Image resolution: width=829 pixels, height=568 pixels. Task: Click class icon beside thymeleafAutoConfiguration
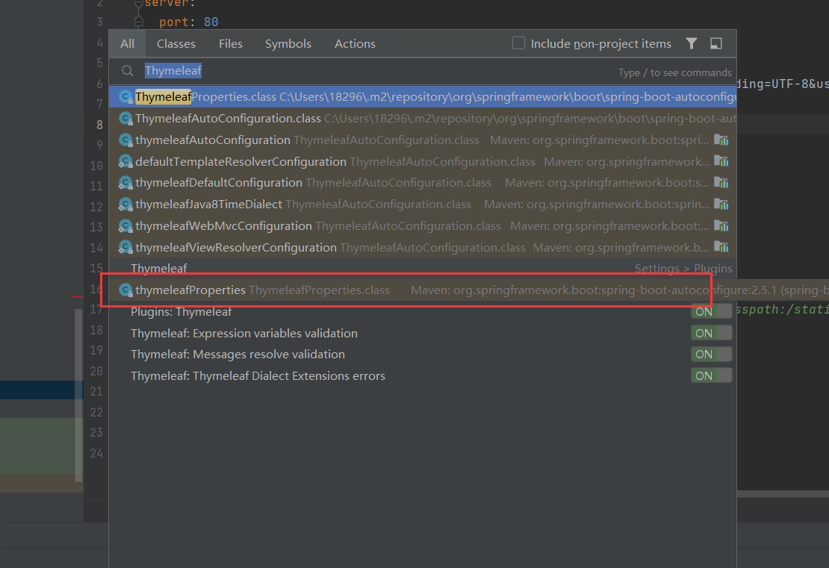125,140
